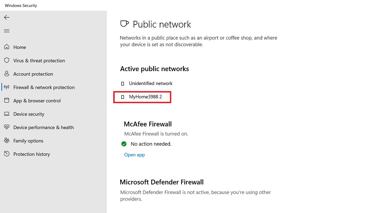Select the Unidentified network entry
Screen dimensions: 381x213
(151, 83)
